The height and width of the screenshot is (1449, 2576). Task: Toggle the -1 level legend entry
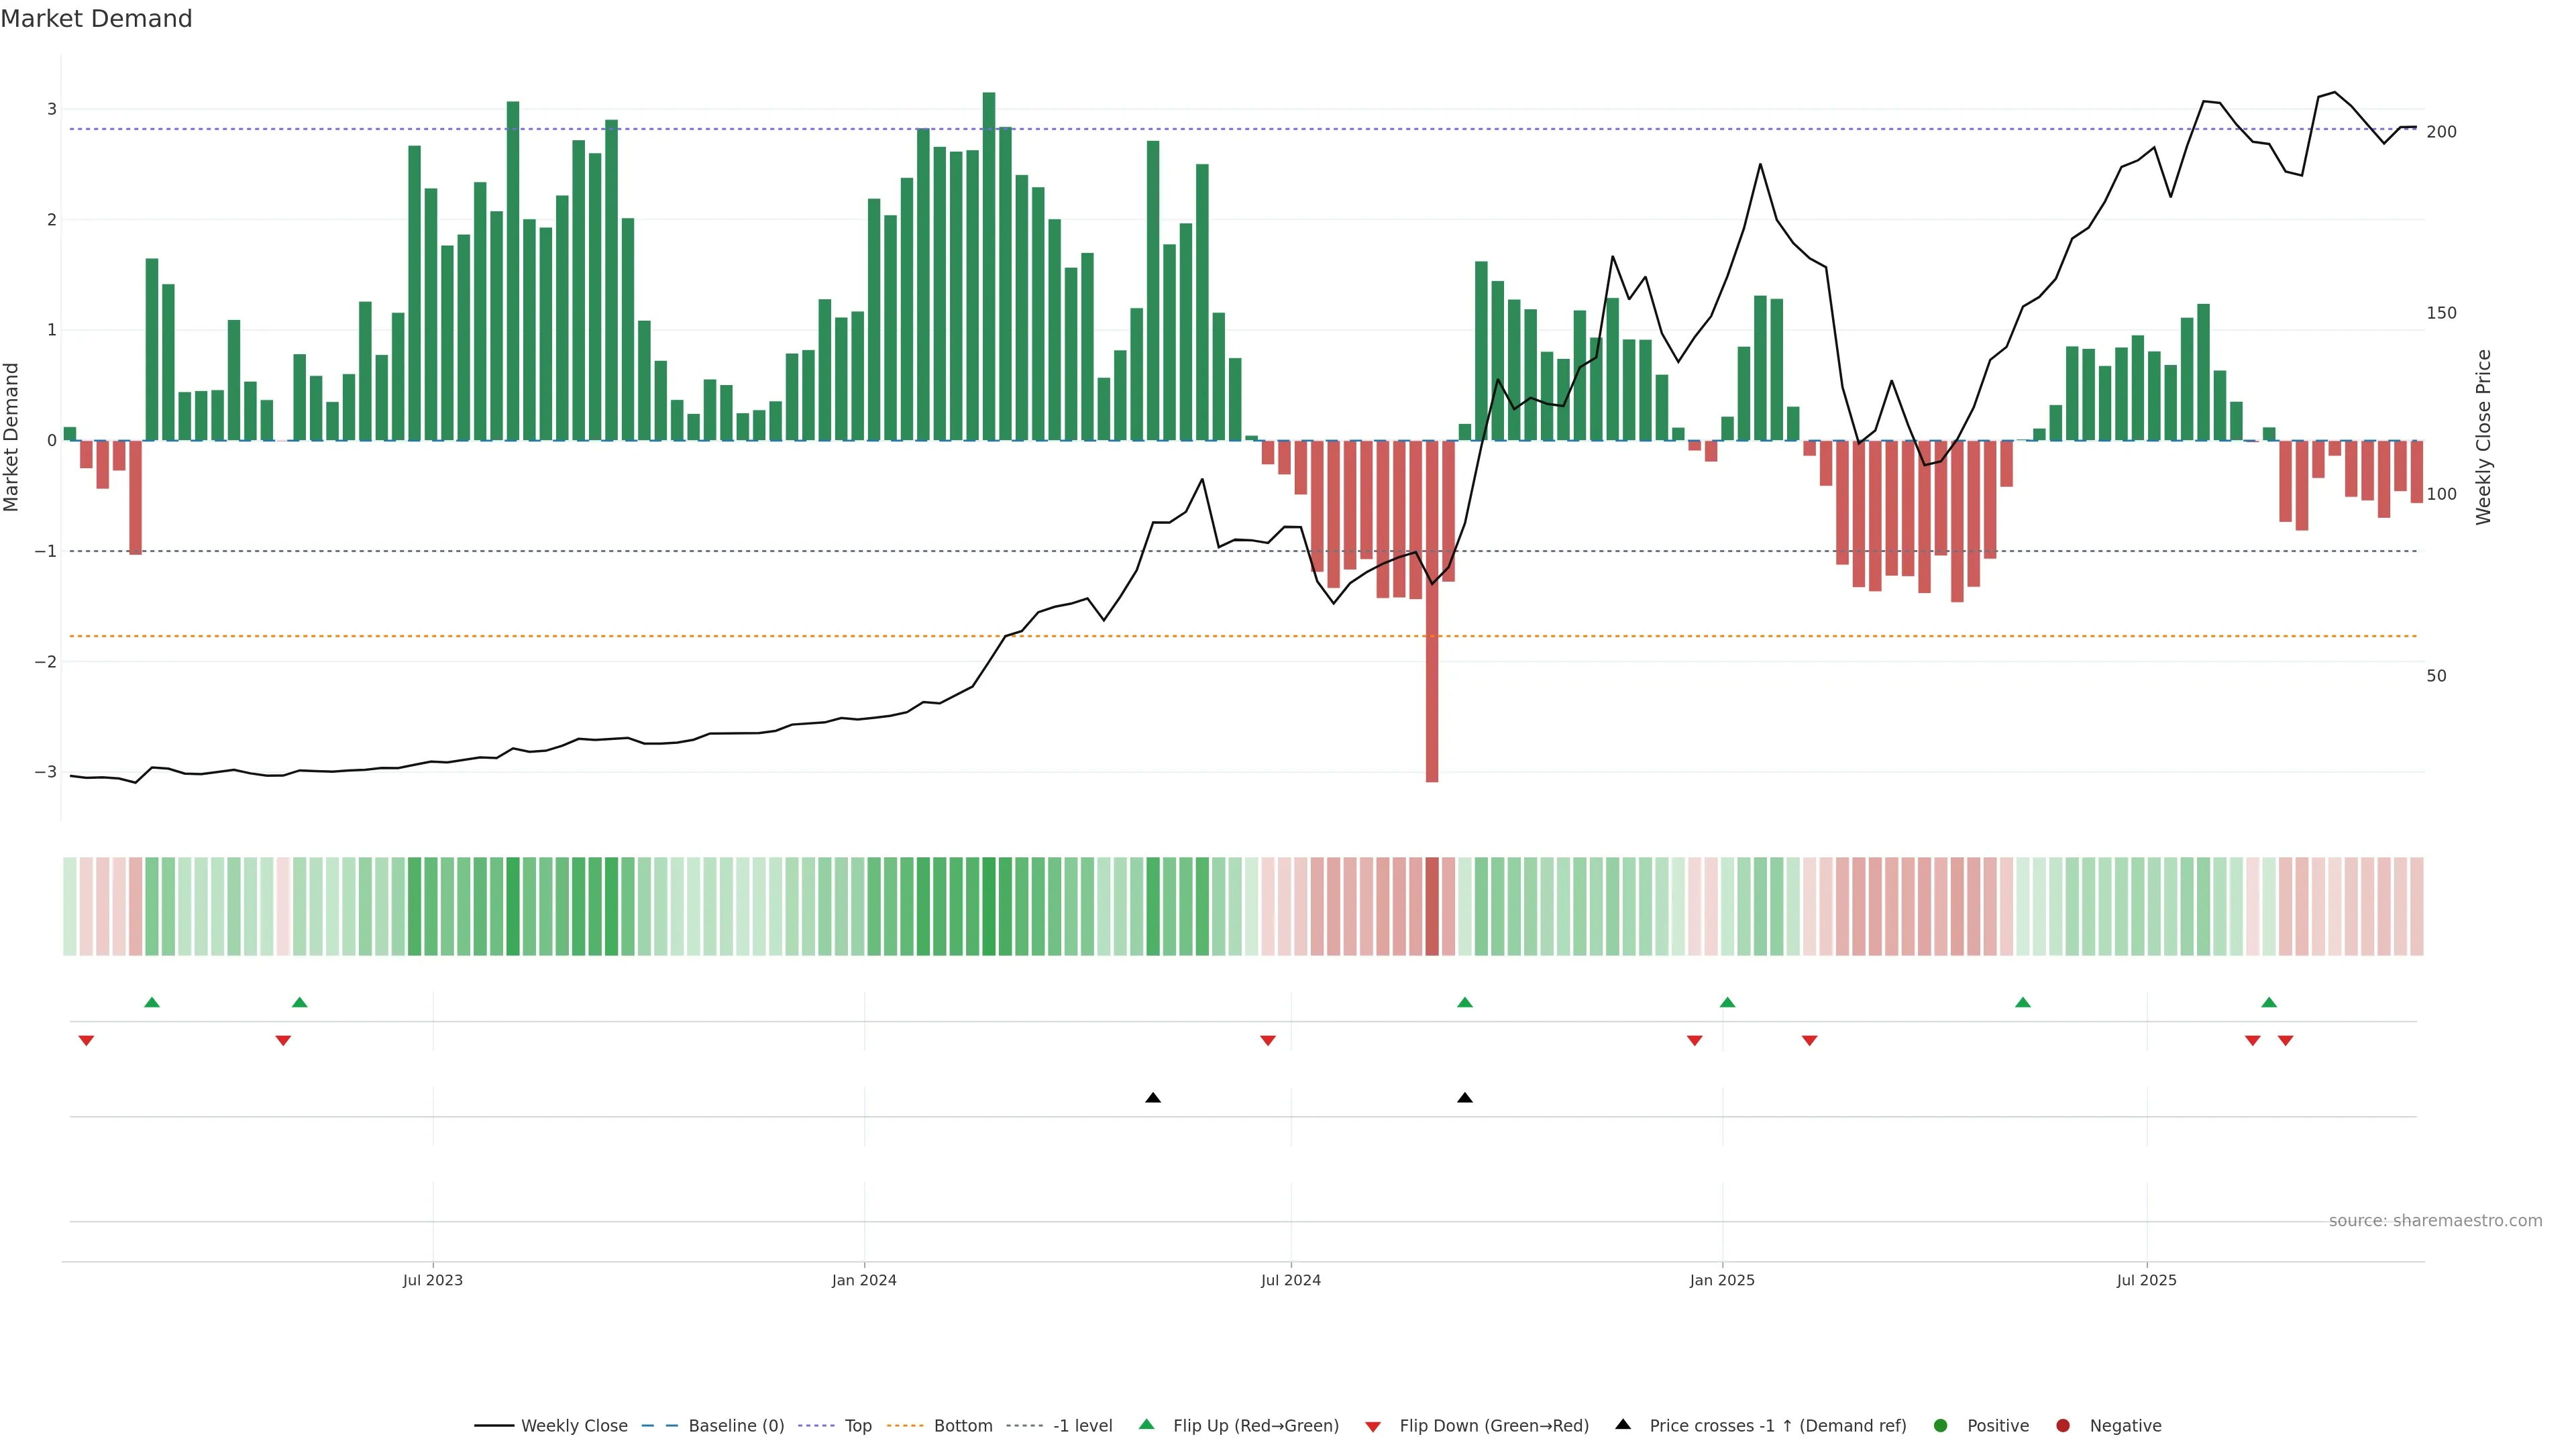1082,1425
